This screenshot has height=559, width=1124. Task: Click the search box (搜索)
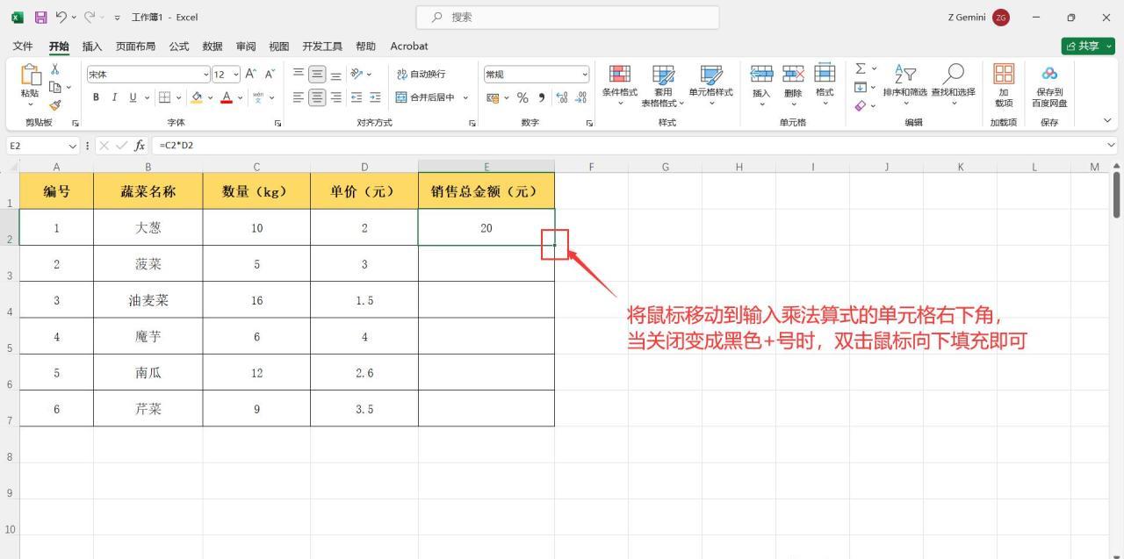pos(567,17)
